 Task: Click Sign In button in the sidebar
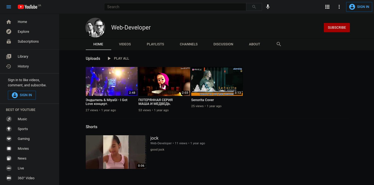point(22,95)
